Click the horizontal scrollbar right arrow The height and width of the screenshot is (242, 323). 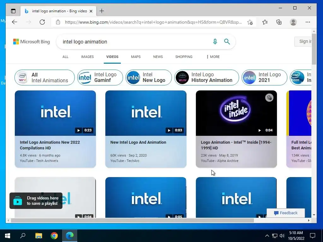[308, 220]
